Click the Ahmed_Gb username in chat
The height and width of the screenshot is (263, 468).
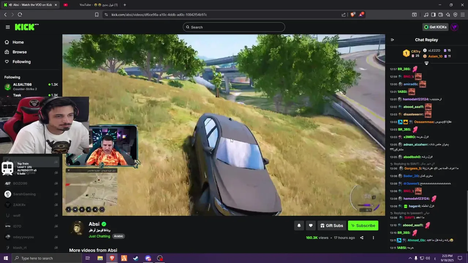pyautogui.click(x=416, y=240)
